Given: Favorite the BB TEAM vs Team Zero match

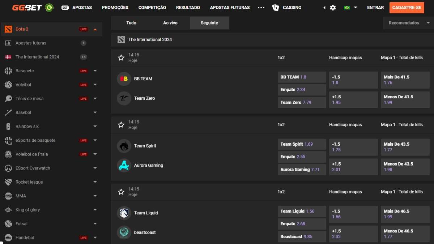Looking at the screenshot, I should tap(121, 58).
